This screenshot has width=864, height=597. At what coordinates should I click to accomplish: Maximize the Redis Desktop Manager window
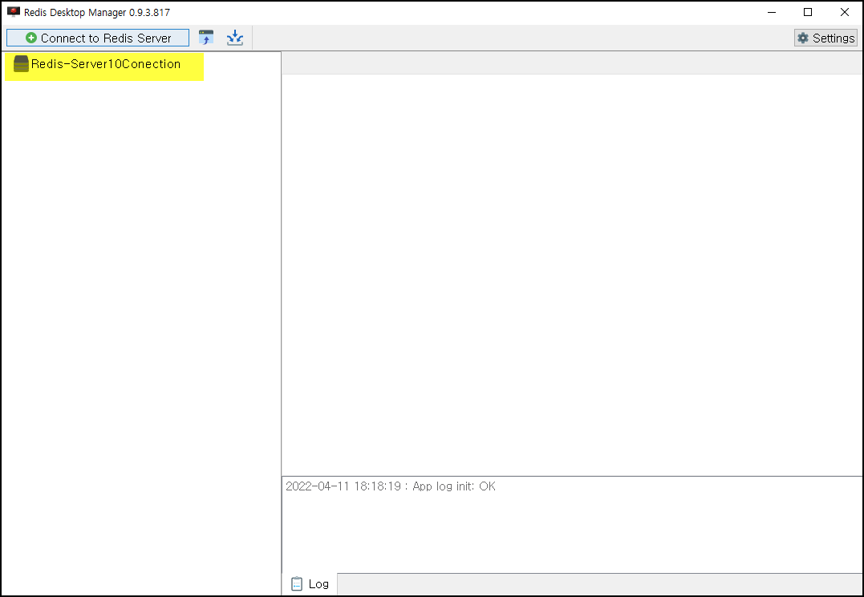[808, 12]
